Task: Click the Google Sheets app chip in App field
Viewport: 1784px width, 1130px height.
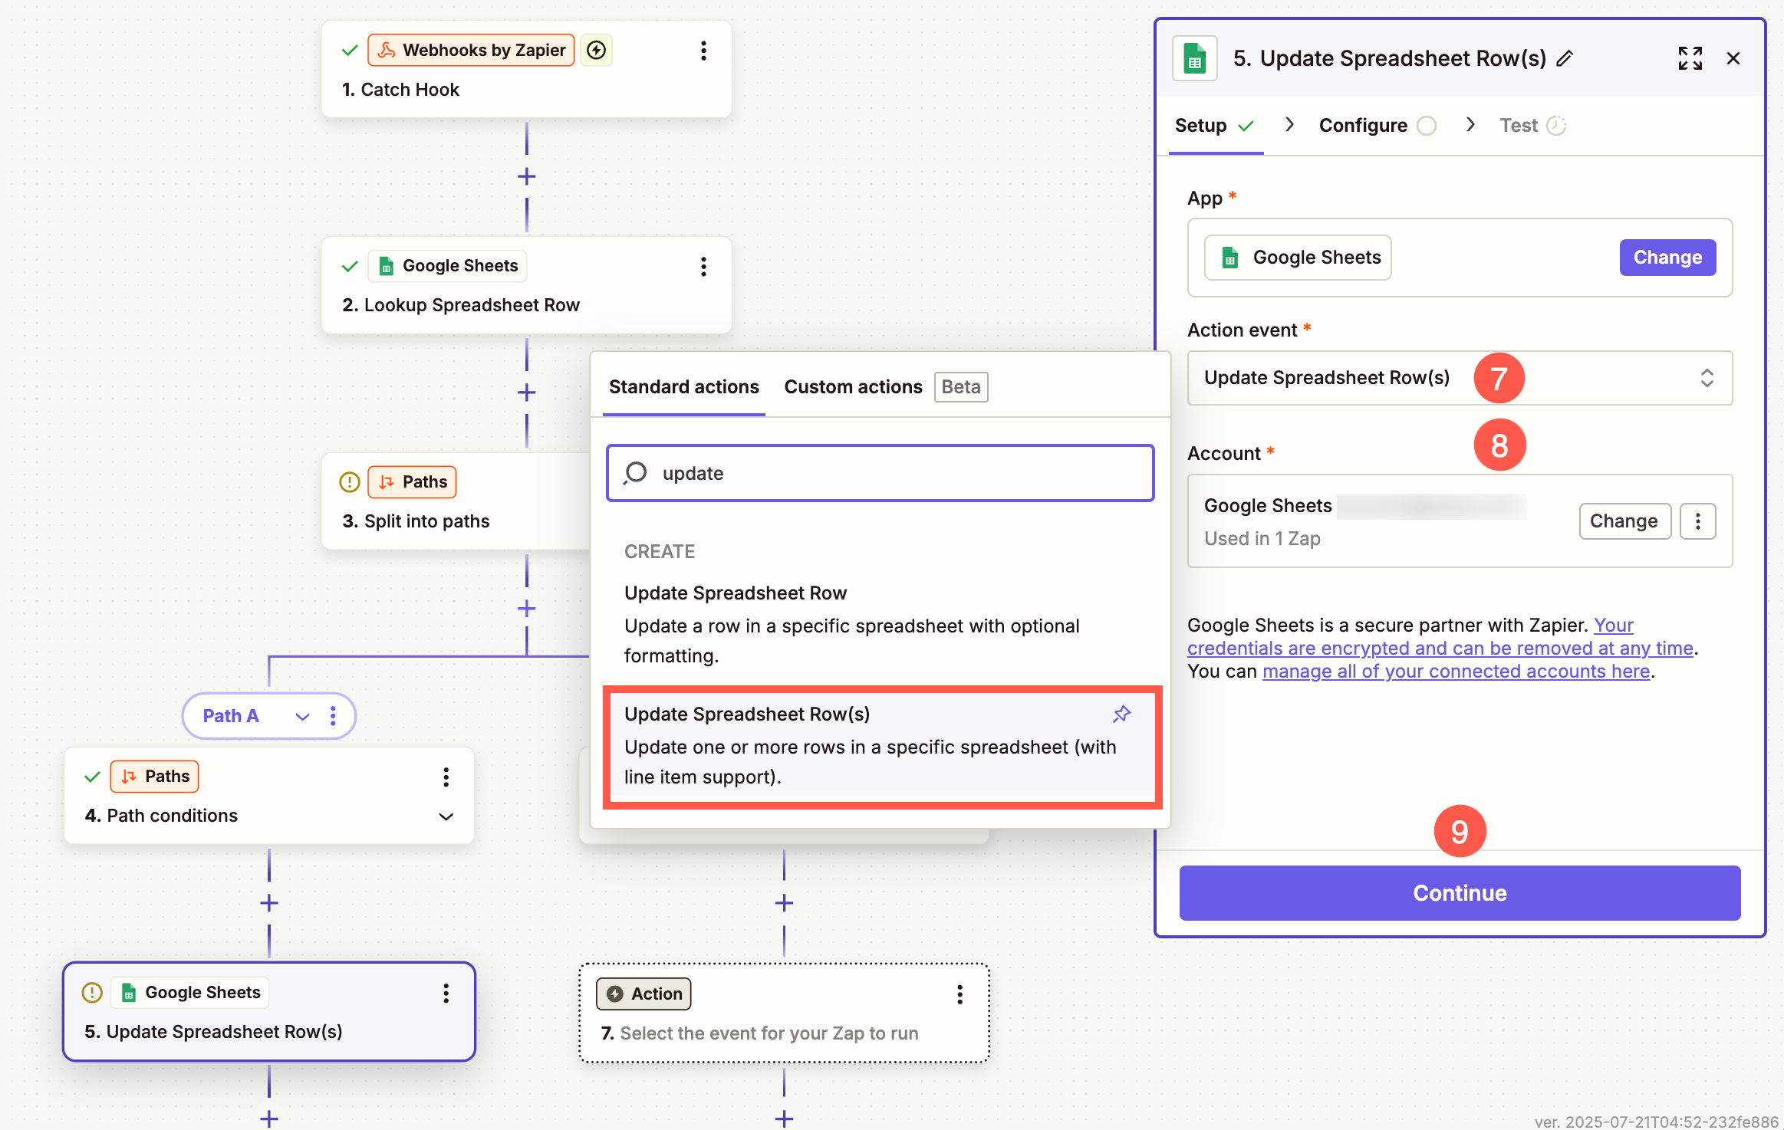Action: pos(1298,258)
